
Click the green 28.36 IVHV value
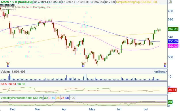pyautogui.click(x=21, y=84)
